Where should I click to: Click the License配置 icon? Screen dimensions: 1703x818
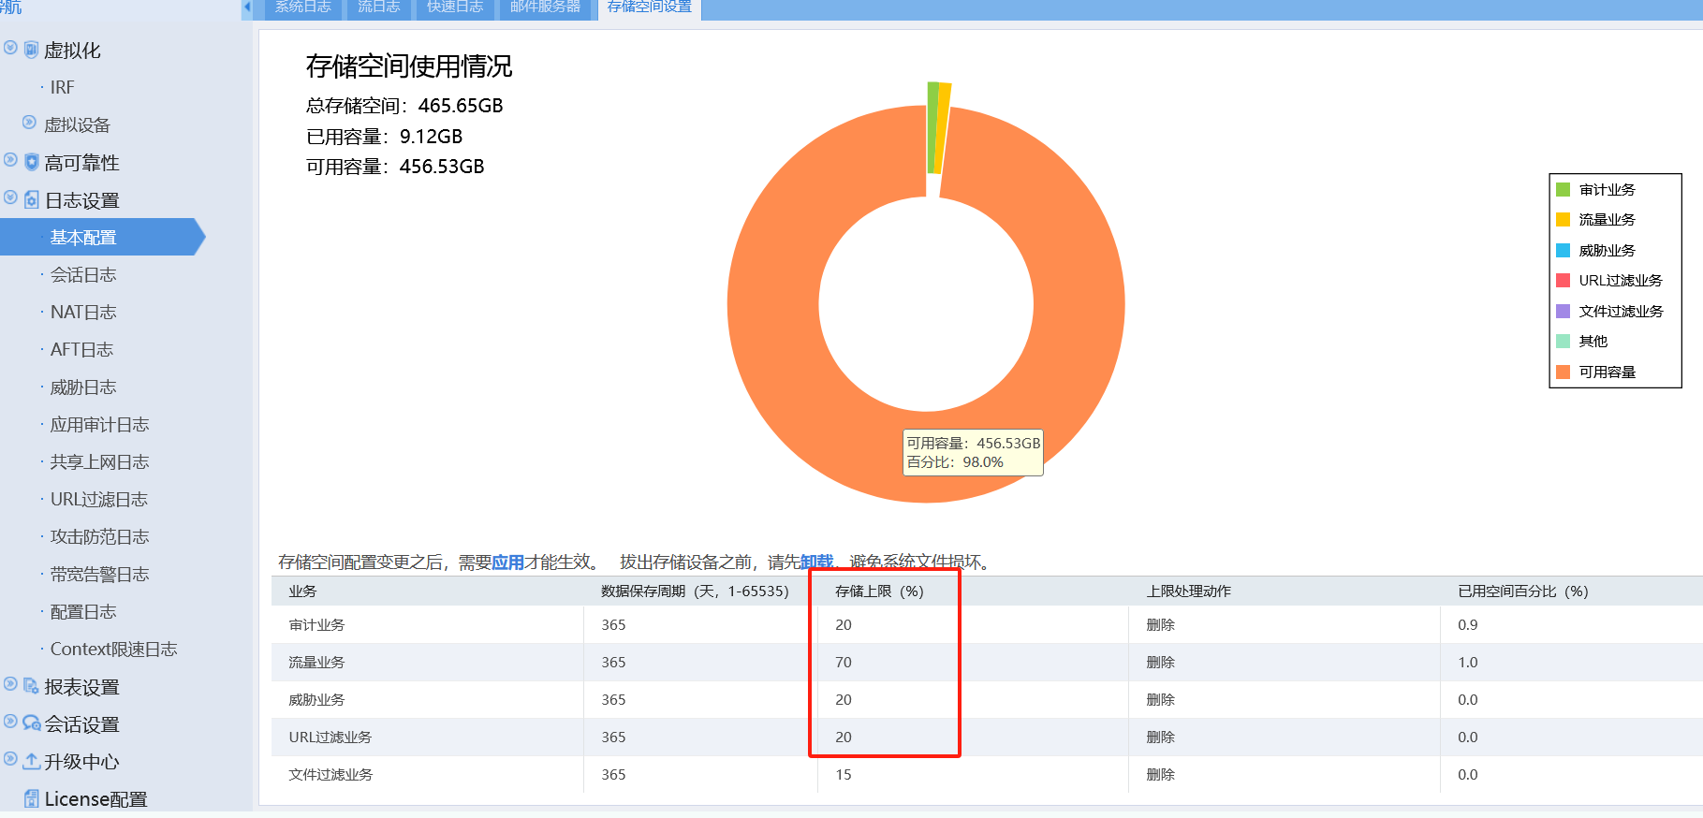(x=31, y=798)
